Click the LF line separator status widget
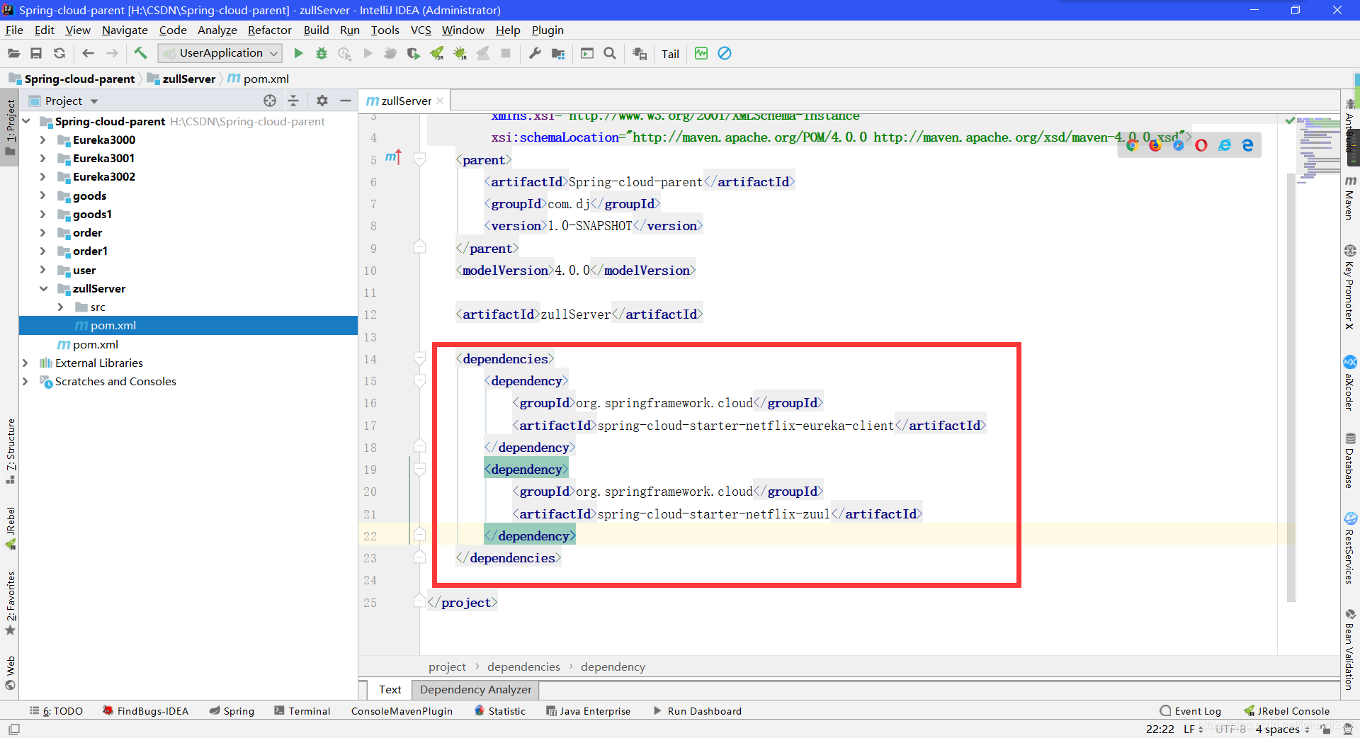Viewport: 1360px width, 738px height. [1194, 729]
